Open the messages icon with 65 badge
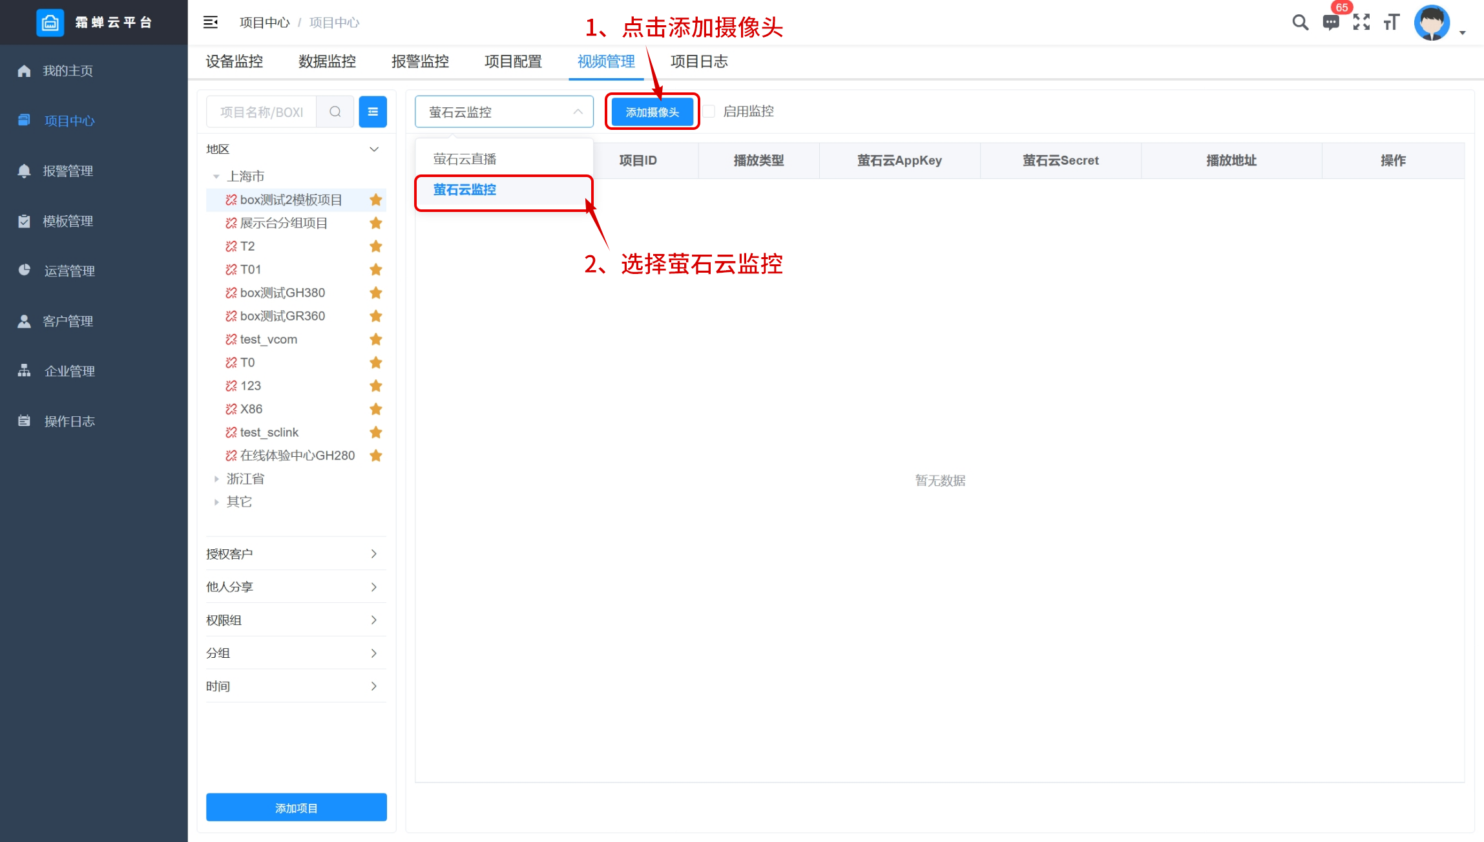1484x842 pixels. click(1330, 23)
